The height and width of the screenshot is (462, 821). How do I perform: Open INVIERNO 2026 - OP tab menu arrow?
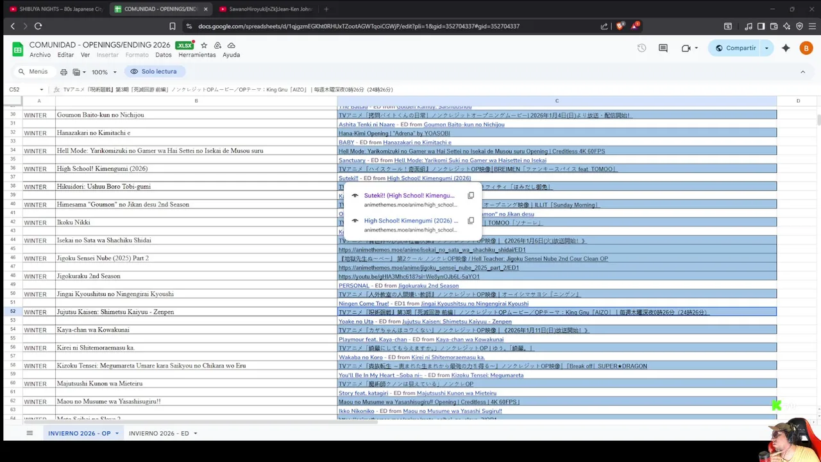pyautogui.click(x=117, y=434)
